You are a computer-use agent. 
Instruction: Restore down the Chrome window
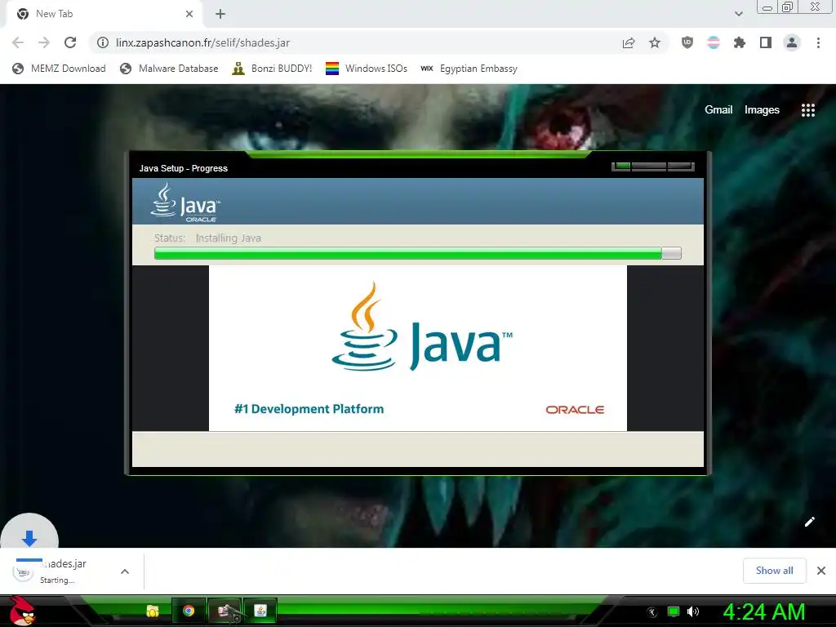(x=787, y=7)
